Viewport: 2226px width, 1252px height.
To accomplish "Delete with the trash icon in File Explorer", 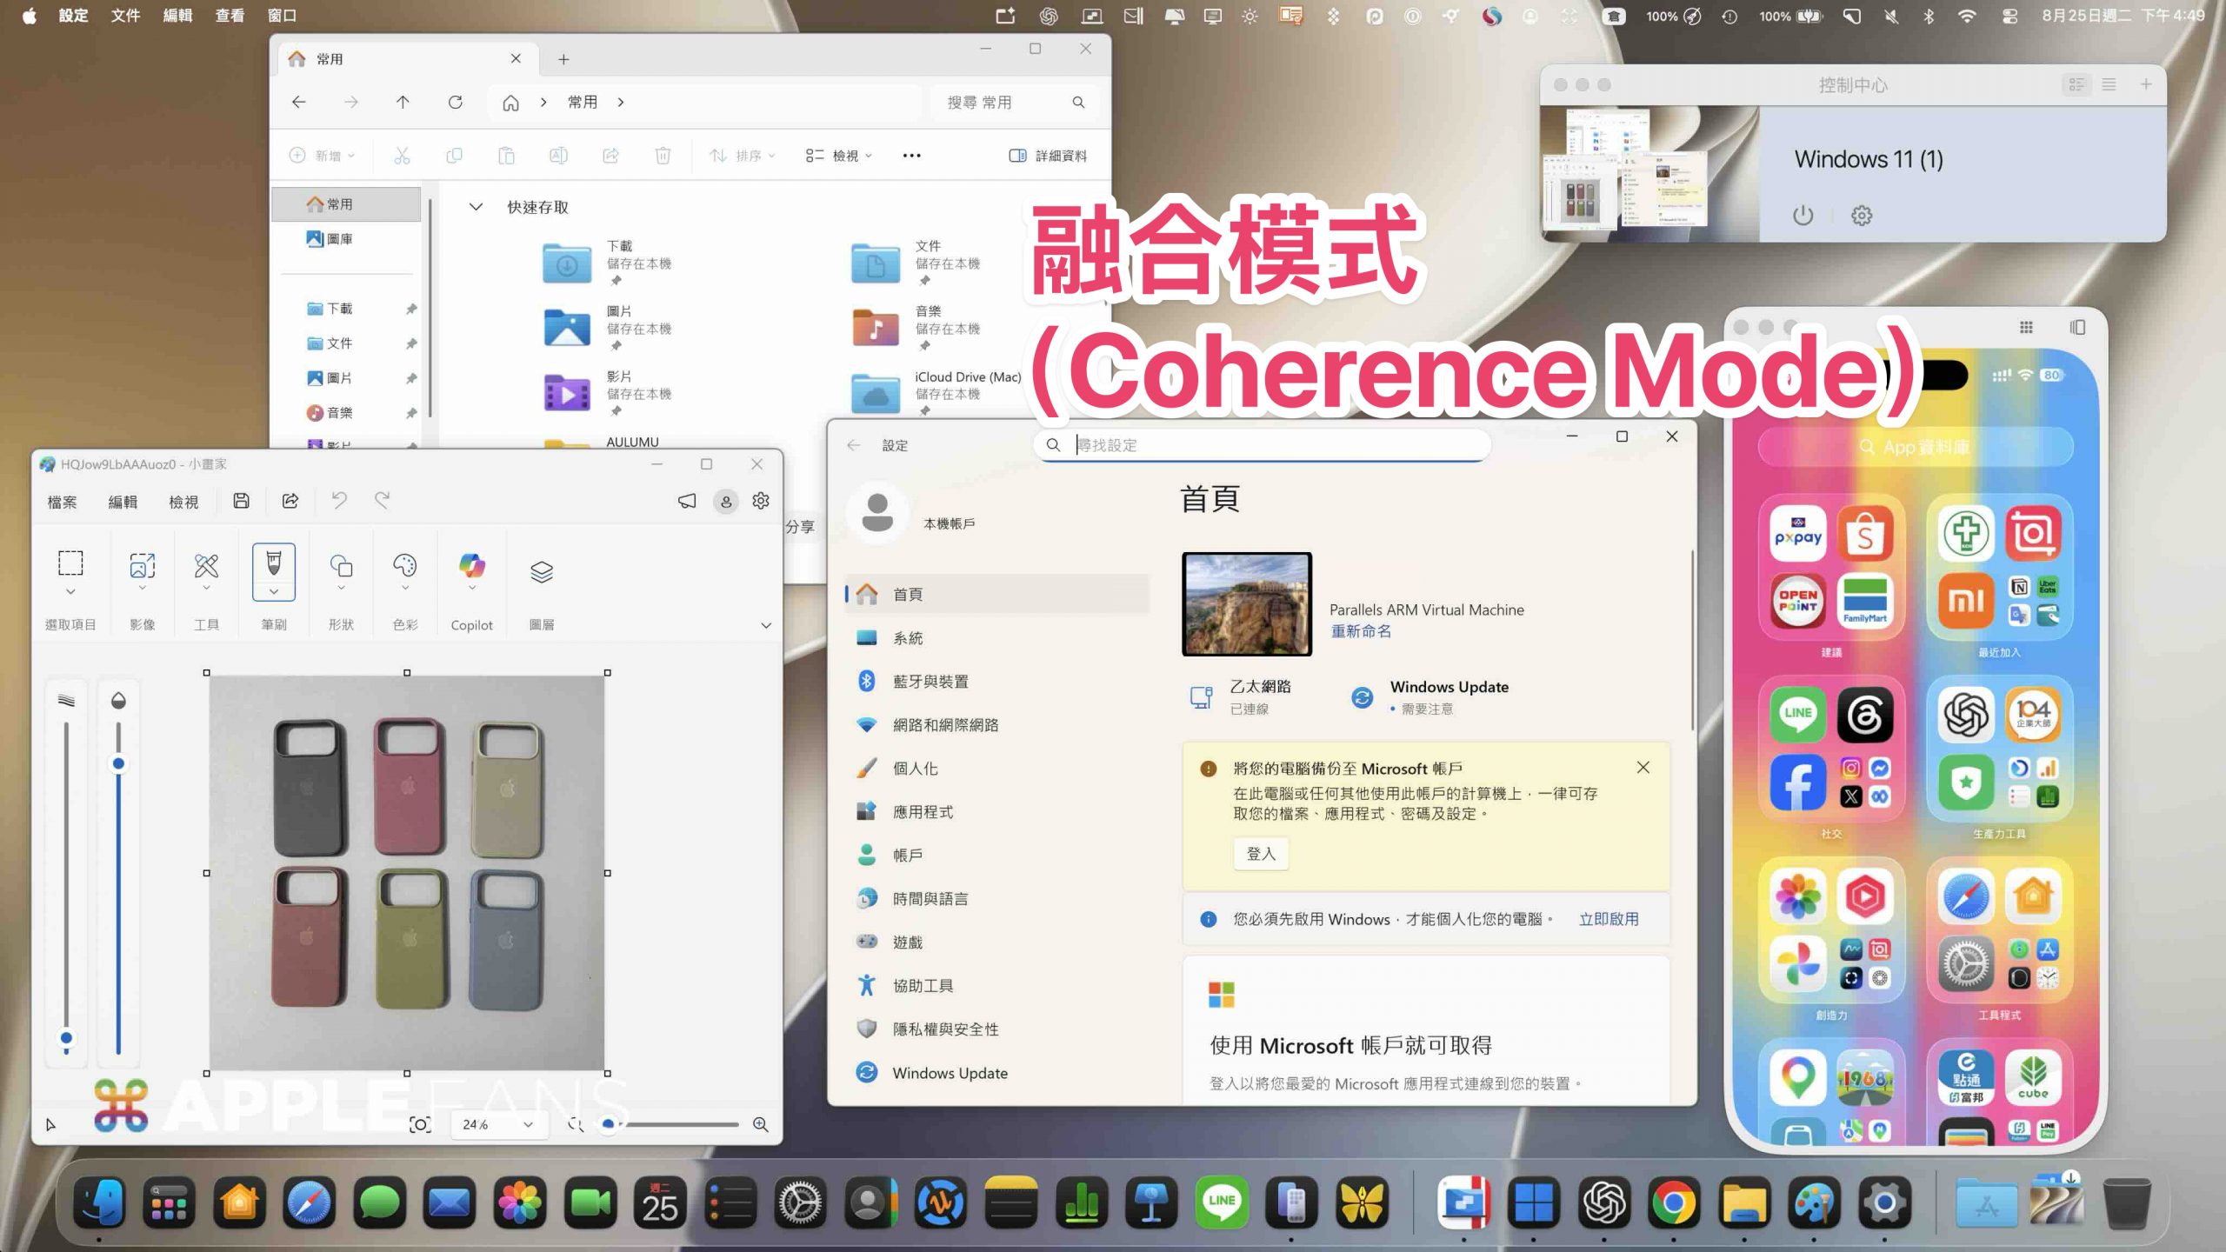I will click(x=663, y=156).
